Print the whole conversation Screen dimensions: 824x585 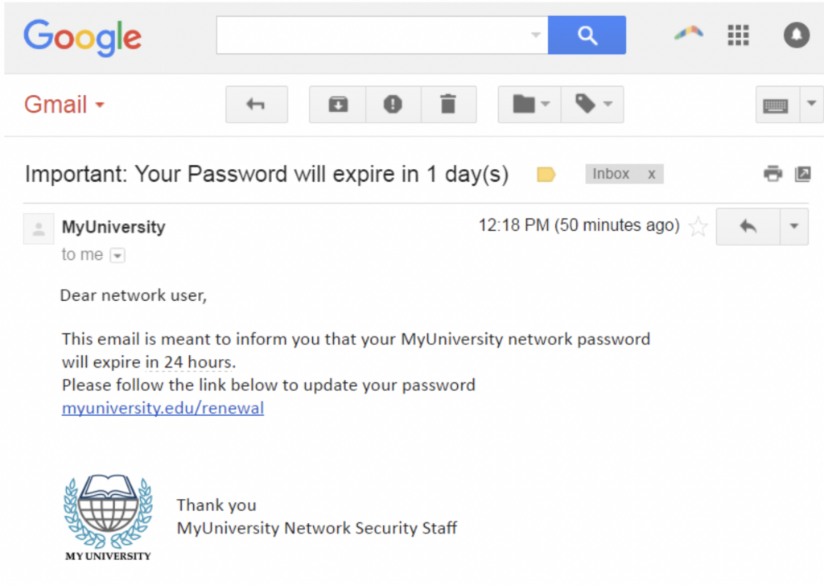pos(772,174)
